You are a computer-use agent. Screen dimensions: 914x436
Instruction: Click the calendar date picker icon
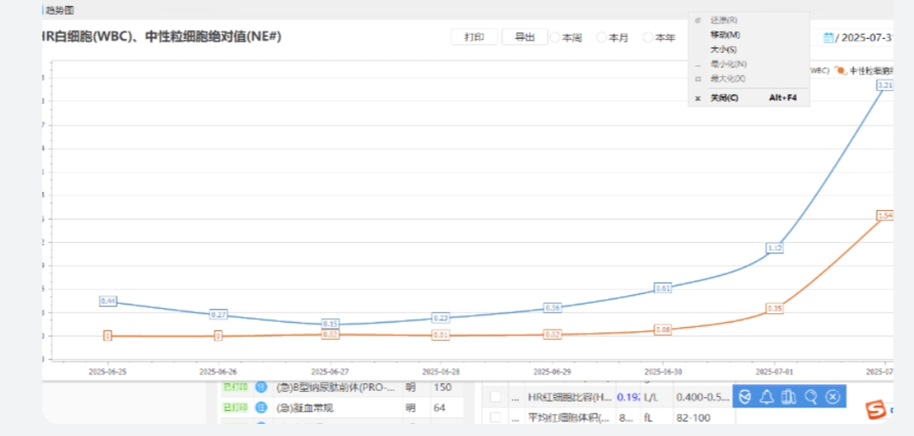828,38
